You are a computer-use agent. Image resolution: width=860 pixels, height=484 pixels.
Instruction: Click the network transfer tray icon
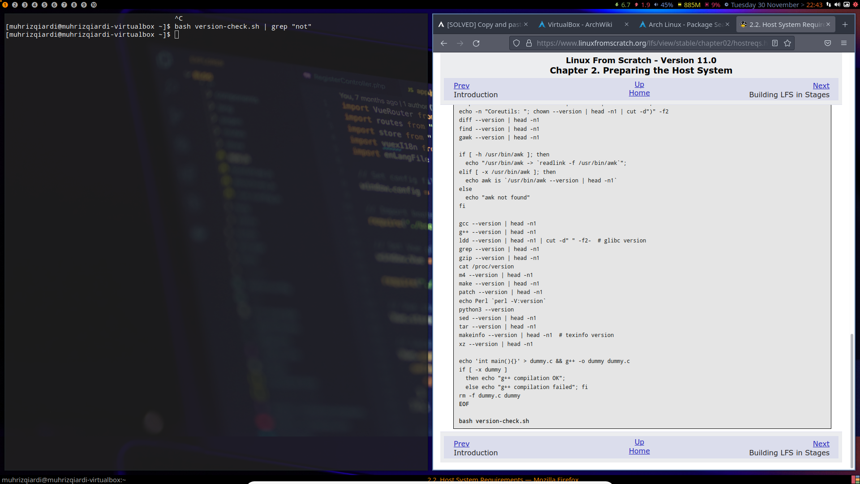point(829,4)
